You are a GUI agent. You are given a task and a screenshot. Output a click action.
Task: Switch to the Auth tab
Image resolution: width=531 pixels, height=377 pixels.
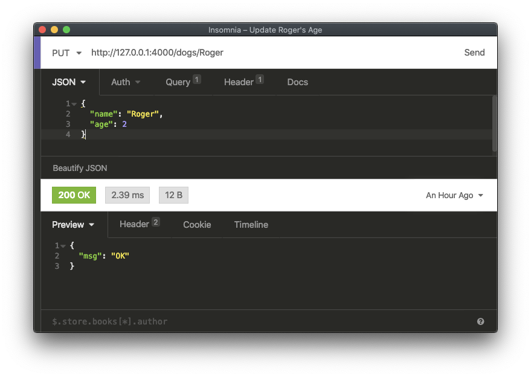tap(125, 82)
